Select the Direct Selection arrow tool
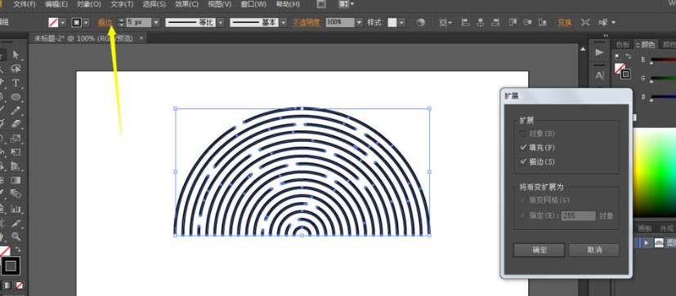Screen dimensions: 676x296 tap(16, 55)
